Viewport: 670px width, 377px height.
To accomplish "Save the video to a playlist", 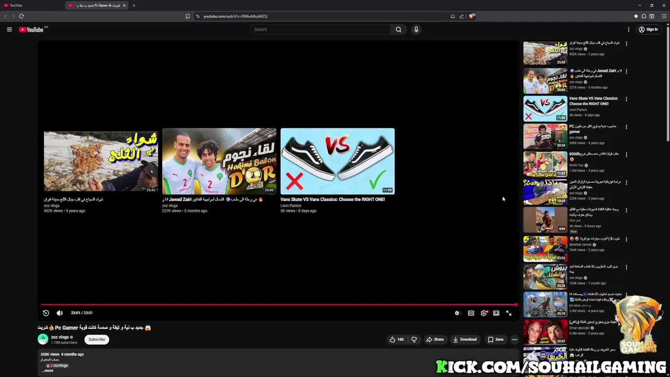I will click(x=495, y=339).
